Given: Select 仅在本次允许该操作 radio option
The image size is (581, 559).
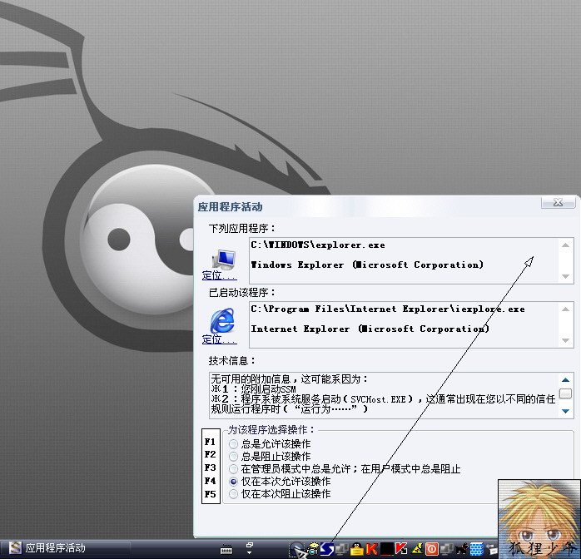Looking at the screenshot, I should coord(233,482).
